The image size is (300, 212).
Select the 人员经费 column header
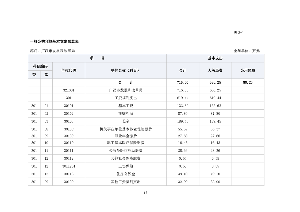pyautogui.click(x=215, y=70)
